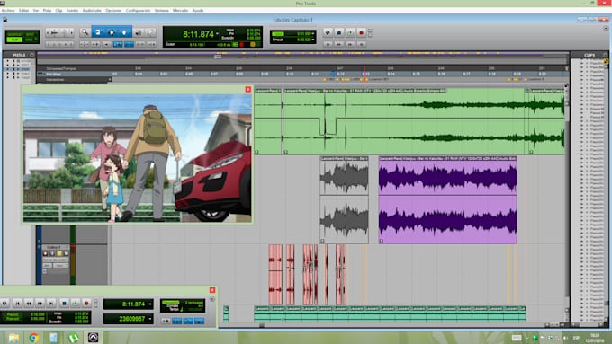Select the gray audio clip
The image size is (612, 344).
coord(344,200)
